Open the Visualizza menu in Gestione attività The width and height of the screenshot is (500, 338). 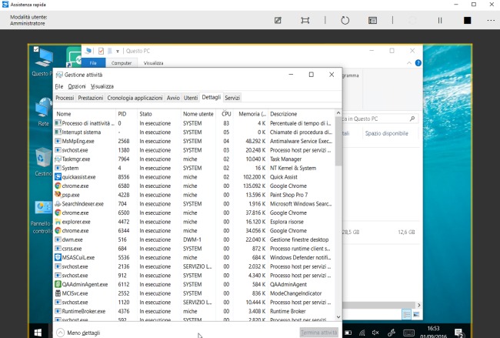tap(102, 86)
